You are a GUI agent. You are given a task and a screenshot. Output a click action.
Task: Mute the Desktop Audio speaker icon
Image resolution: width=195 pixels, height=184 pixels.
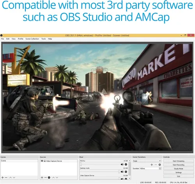pyautogui.click(x=122, y=172)
